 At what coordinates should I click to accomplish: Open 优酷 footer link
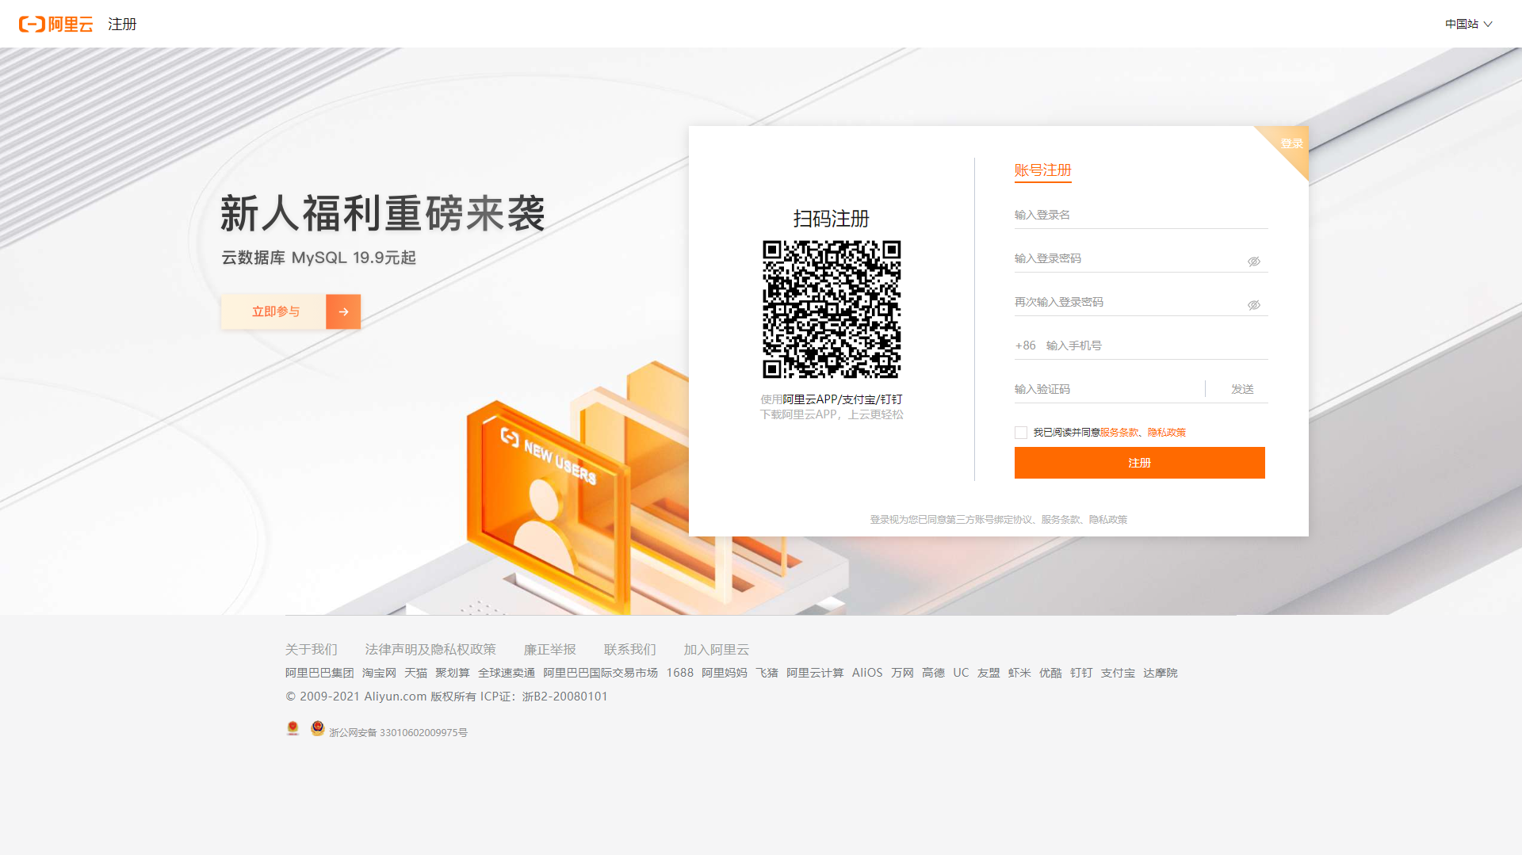point(1050,673)
